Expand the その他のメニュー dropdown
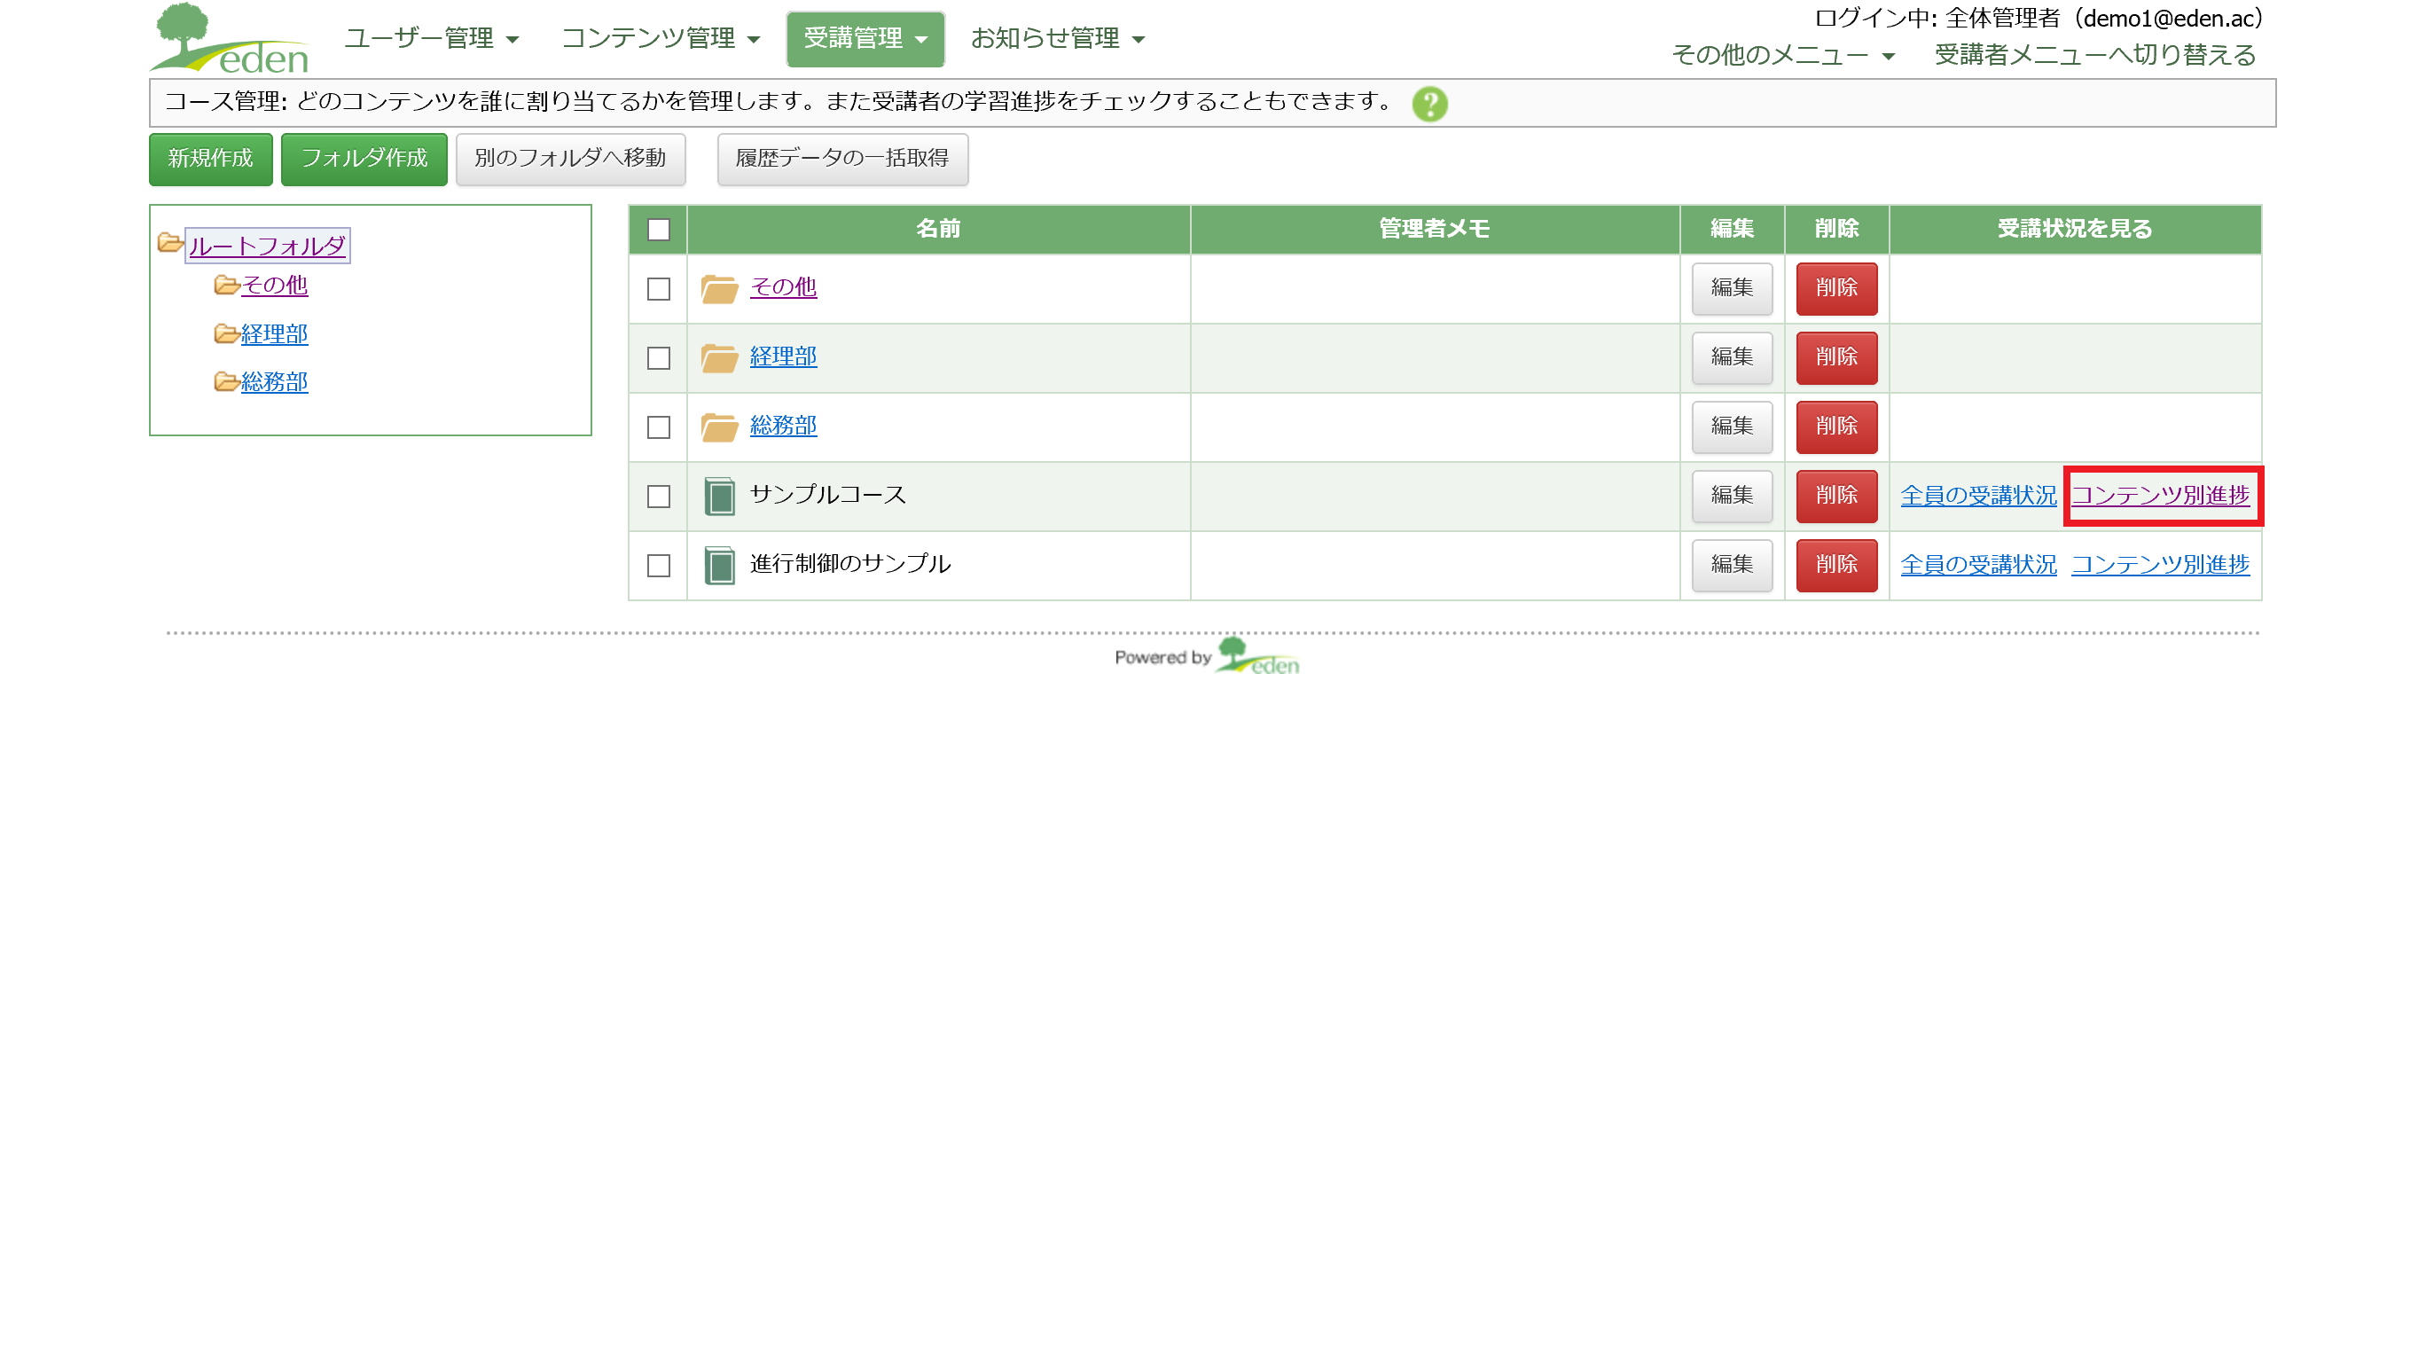 coord(1782,56)
